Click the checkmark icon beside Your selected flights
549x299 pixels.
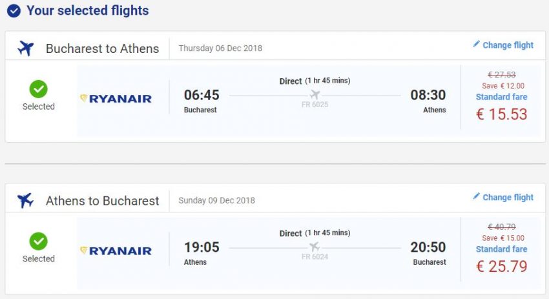tap(14, 11)
